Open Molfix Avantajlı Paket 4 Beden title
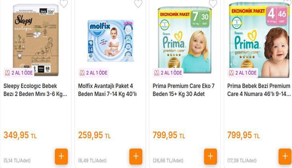The image size is (292, 168). pyautogui.click(x=107, y=90)
